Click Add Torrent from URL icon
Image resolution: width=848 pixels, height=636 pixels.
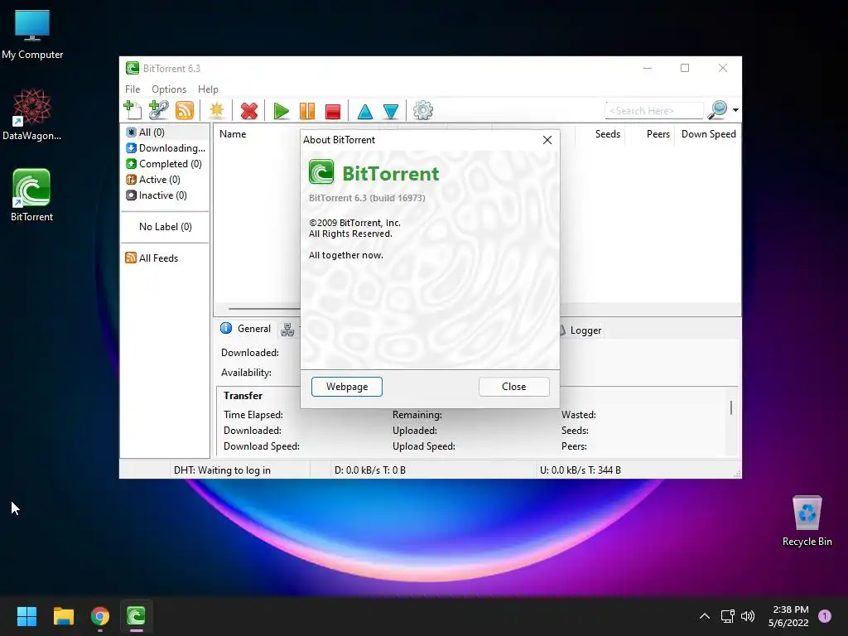pos(158,110)
